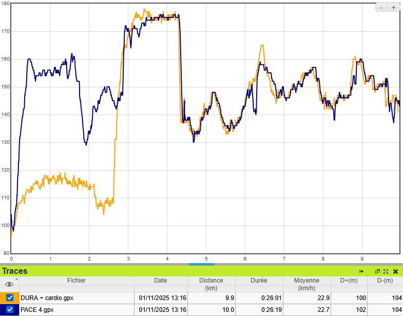Click the blue splitter handle above Traces
Screen dimensions: 403x316
[x=201, y=265]
